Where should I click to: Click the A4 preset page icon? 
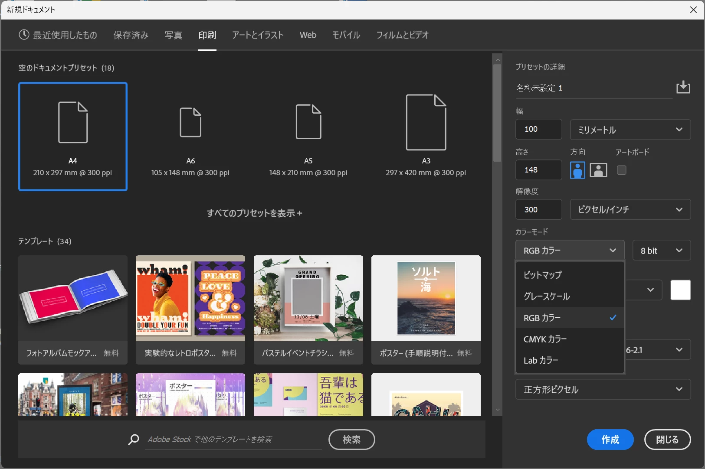click(x=73, y=122)
